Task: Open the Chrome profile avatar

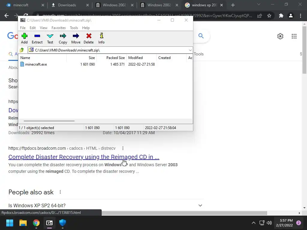Action: click(291, 16)
